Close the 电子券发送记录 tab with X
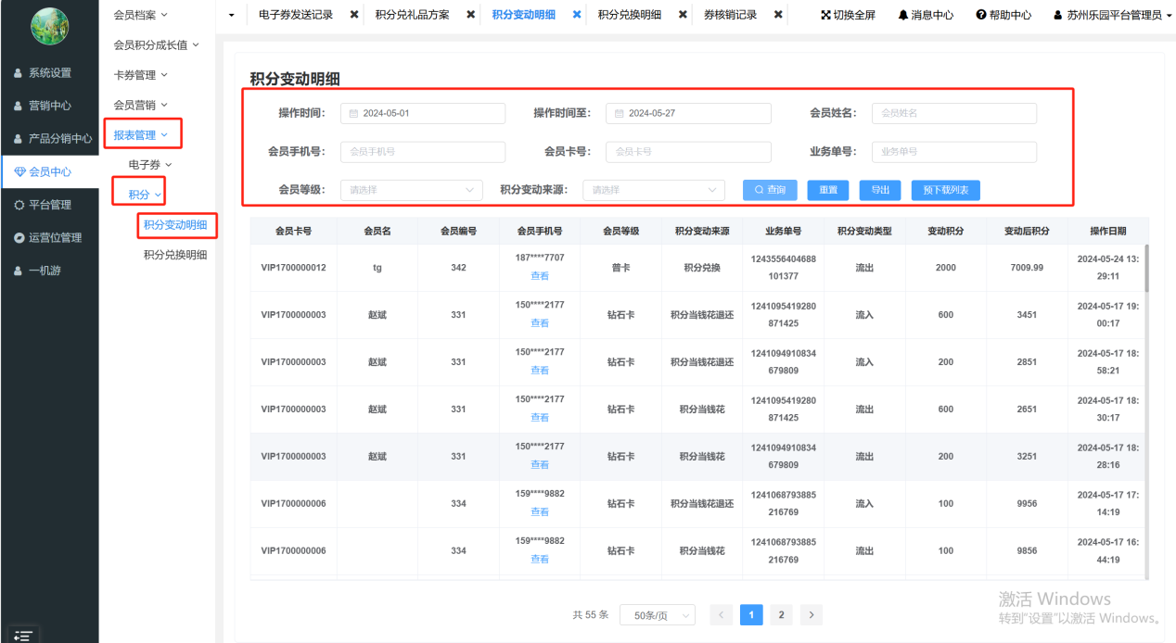This screenshot has width=1176, height=643. click(x=354, y=15)
